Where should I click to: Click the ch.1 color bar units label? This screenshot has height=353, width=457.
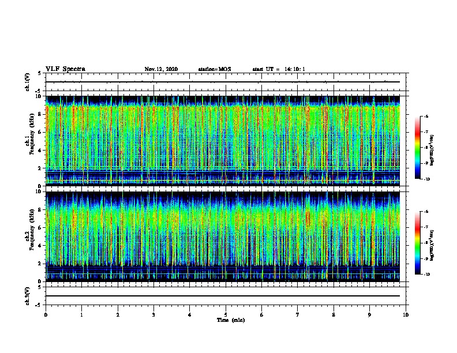[432, 150]
